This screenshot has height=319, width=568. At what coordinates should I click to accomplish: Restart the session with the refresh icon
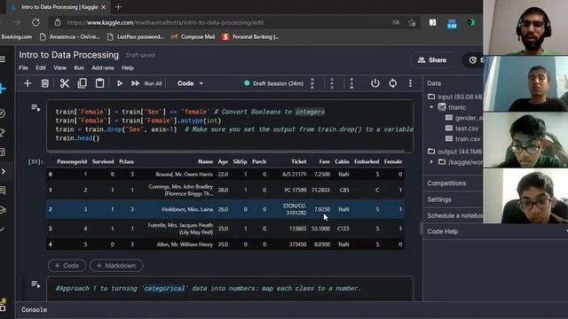point(392,83)
